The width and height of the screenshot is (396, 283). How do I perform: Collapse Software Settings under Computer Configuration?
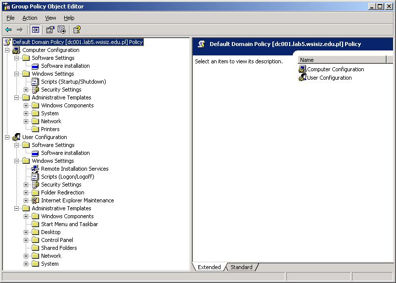(x=17, y=58)
